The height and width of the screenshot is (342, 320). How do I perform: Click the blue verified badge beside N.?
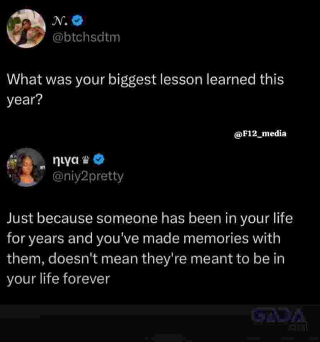[x=77, y=20]
